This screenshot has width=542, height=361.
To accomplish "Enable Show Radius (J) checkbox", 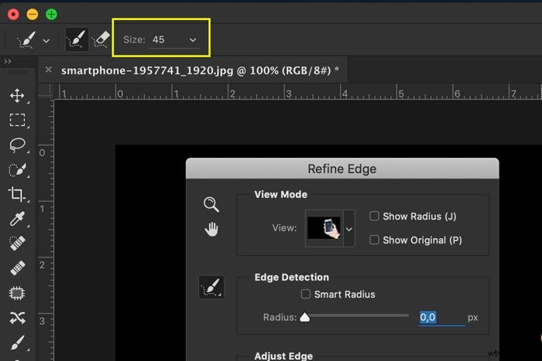I will tap(374, 216).
